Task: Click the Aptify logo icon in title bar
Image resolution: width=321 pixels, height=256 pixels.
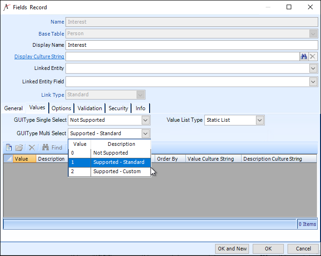Action: [7, 7]
